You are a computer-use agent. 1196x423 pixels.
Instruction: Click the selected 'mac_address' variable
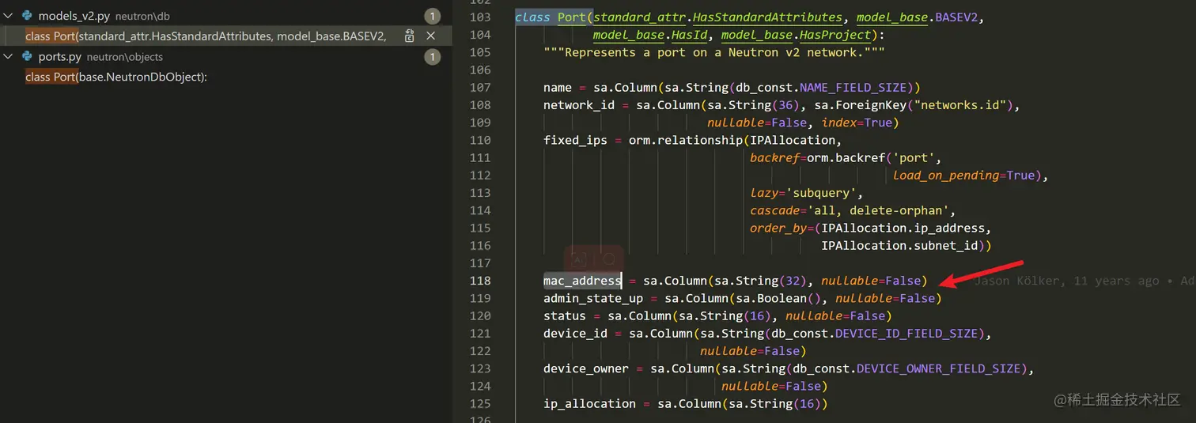pyautogui.click(x=582, y=281)
